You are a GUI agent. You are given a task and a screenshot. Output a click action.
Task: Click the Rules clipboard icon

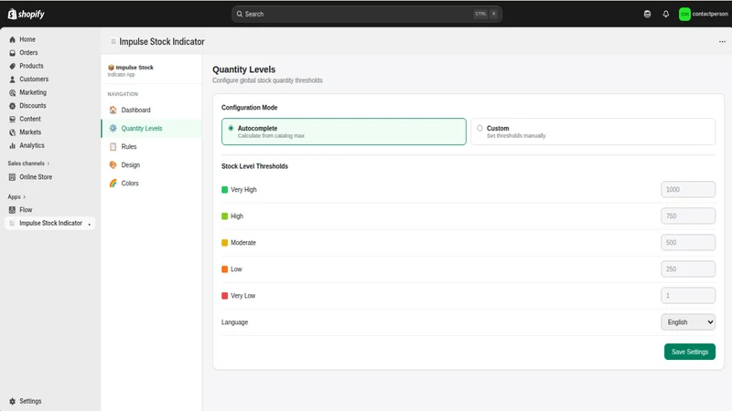[x=113, y=146]
